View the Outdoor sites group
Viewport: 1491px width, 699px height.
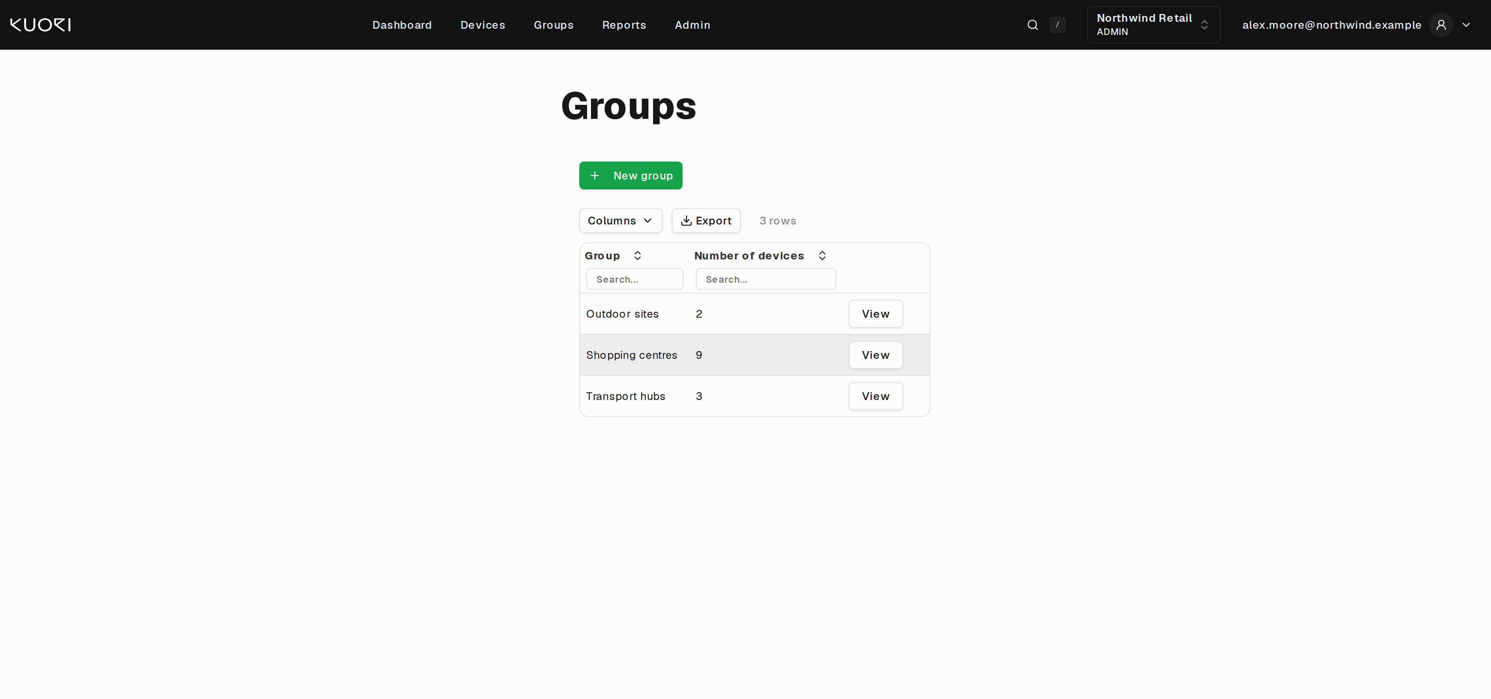[x=876, y=314]
